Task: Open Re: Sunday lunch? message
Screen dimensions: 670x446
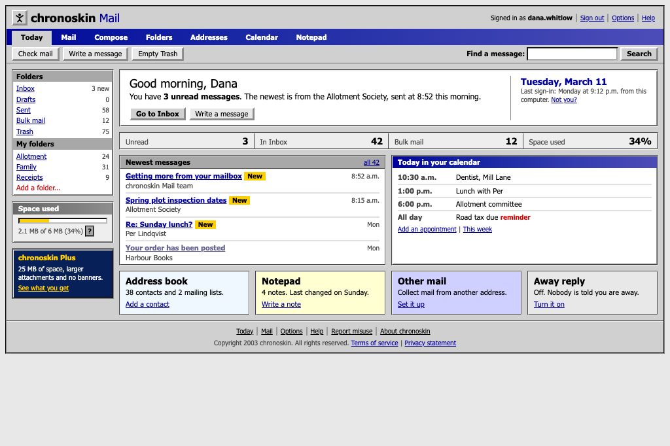Action: [x=159, y=225]
